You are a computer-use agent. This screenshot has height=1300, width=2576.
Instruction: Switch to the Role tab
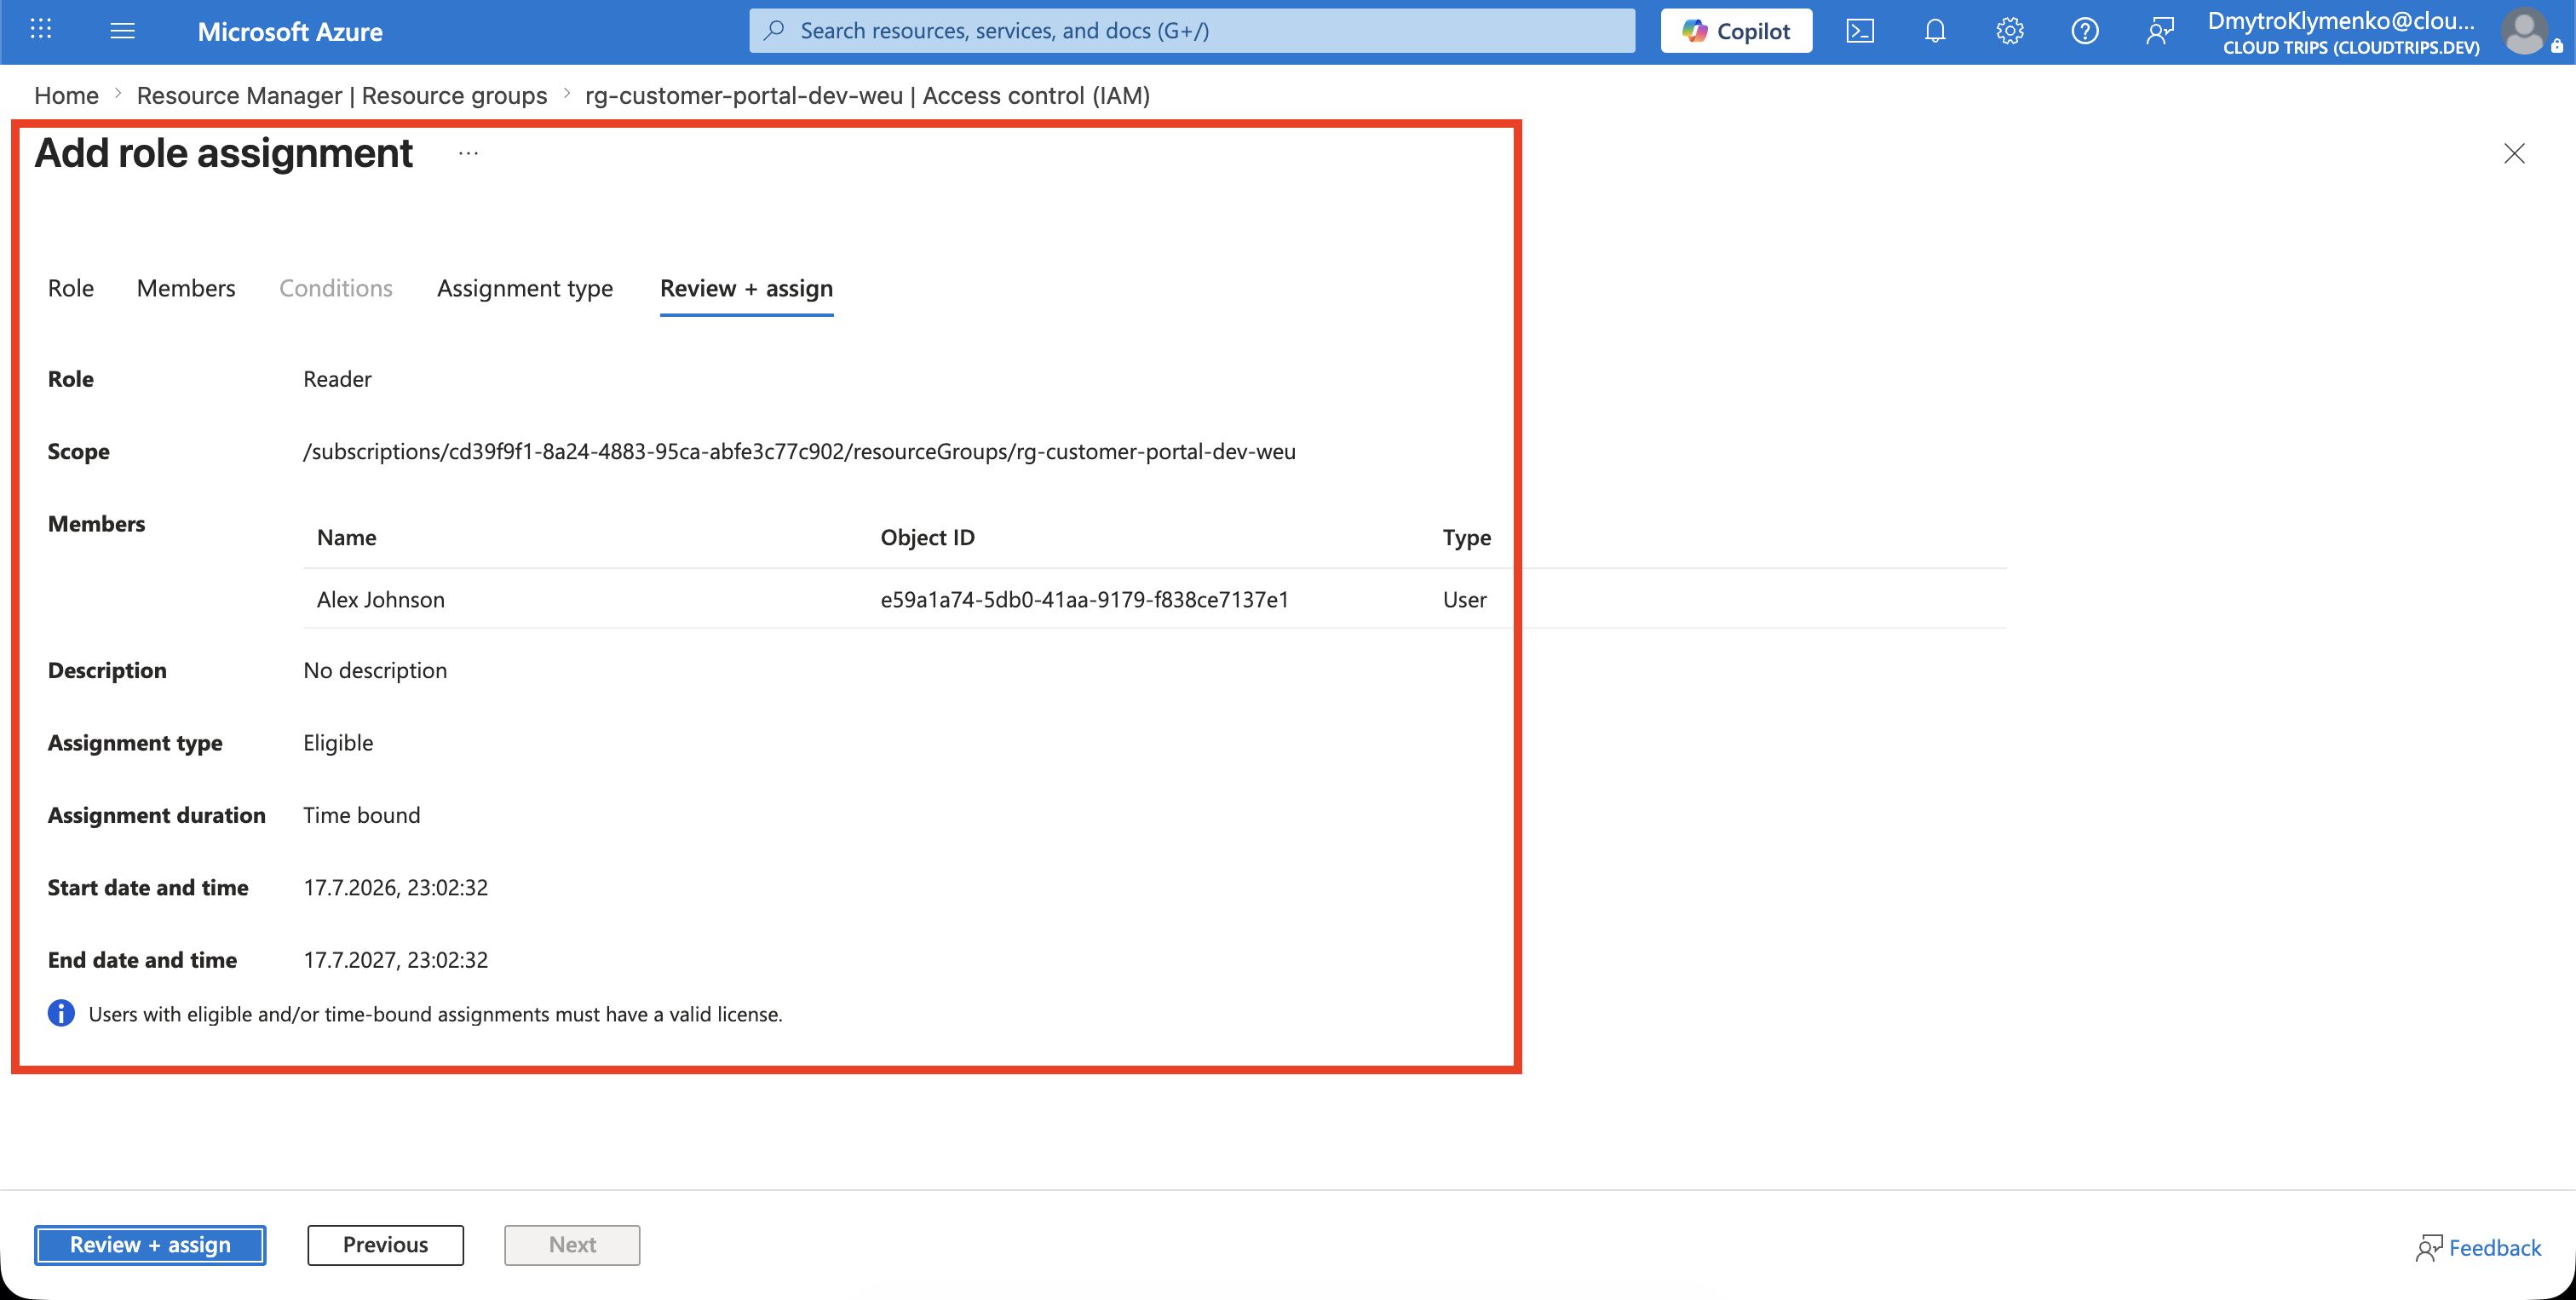coord(71,288)
